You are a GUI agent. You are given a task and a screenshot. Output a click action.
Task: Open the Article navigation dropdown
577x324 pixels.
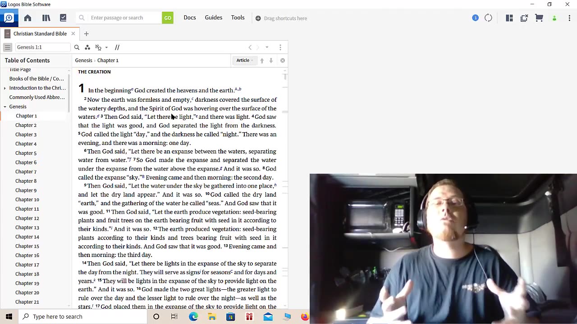pyautogui.click(x=245, y=60)
